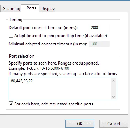Image resolution: width=130 pixels, height=128 pixels.
Task: Click the Example: 1-3,5,7,10-15,6000-6100 text
Action: pyautogui.click(x=39, y=68)
